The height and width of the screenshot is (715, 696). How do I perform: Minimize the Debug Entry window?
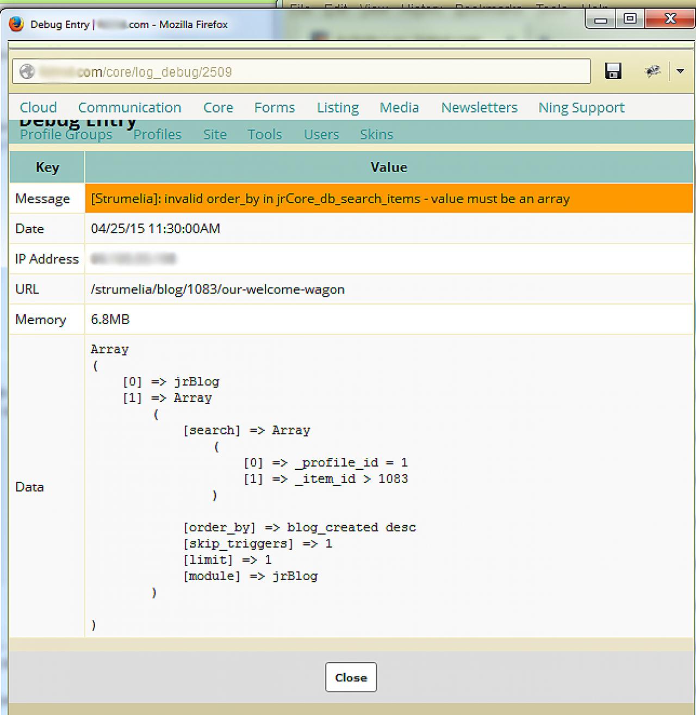pyautogui.click(x=601, y=20)
